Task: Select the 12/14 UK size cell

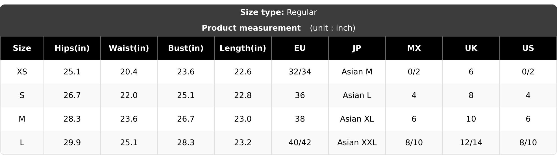Action: (x=471, y=143)
